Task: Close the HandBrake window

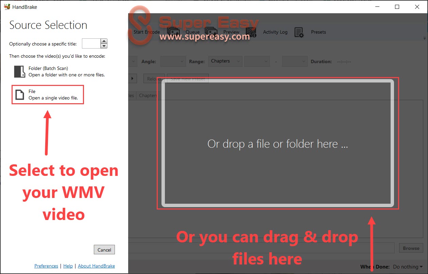Action: tap(417, 7)
